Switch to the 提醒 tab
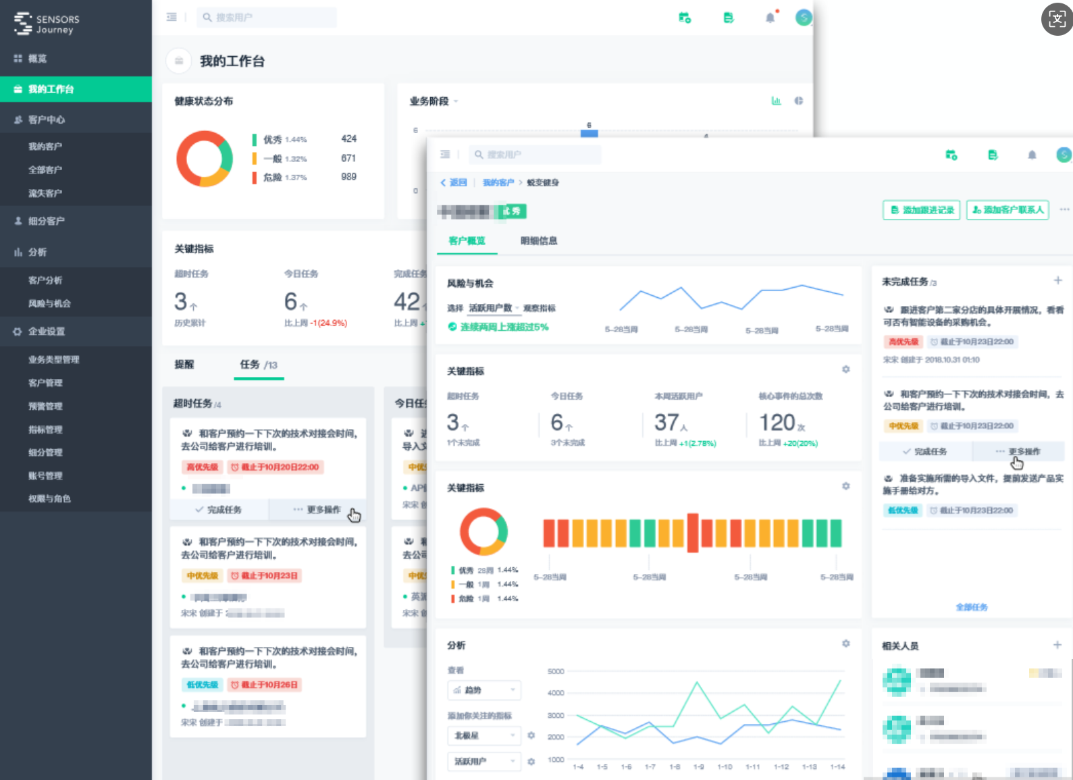 (184, 365)
